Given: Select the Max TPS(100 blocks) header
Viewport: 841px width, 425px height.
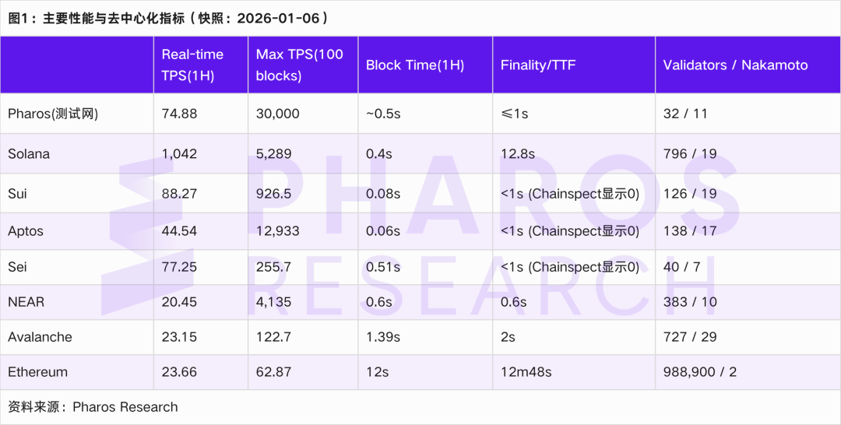Looking at the screenshot, I should 300,65.
